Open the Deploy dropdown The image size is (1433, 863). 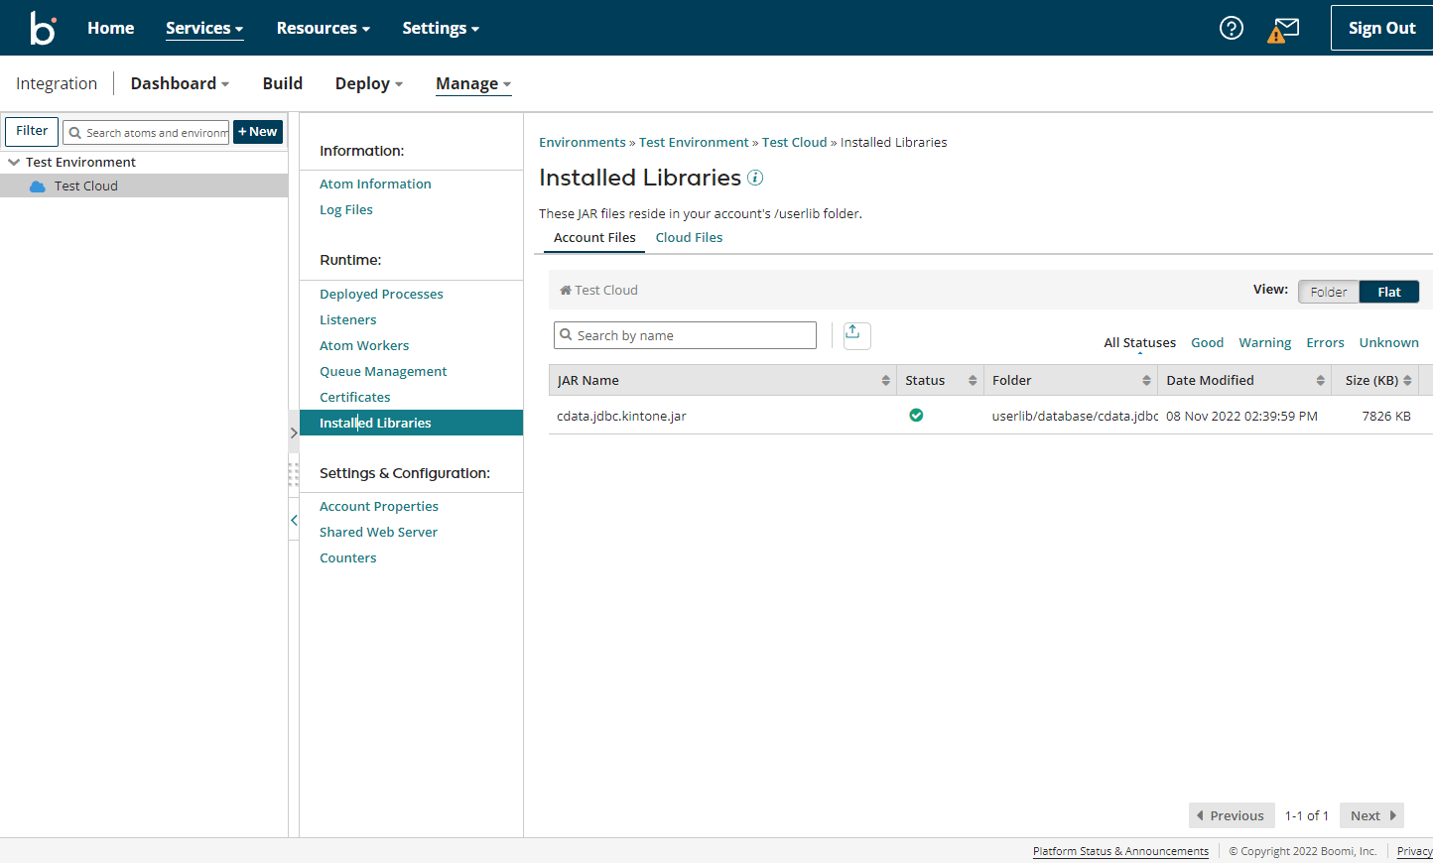tap(369, 83)
